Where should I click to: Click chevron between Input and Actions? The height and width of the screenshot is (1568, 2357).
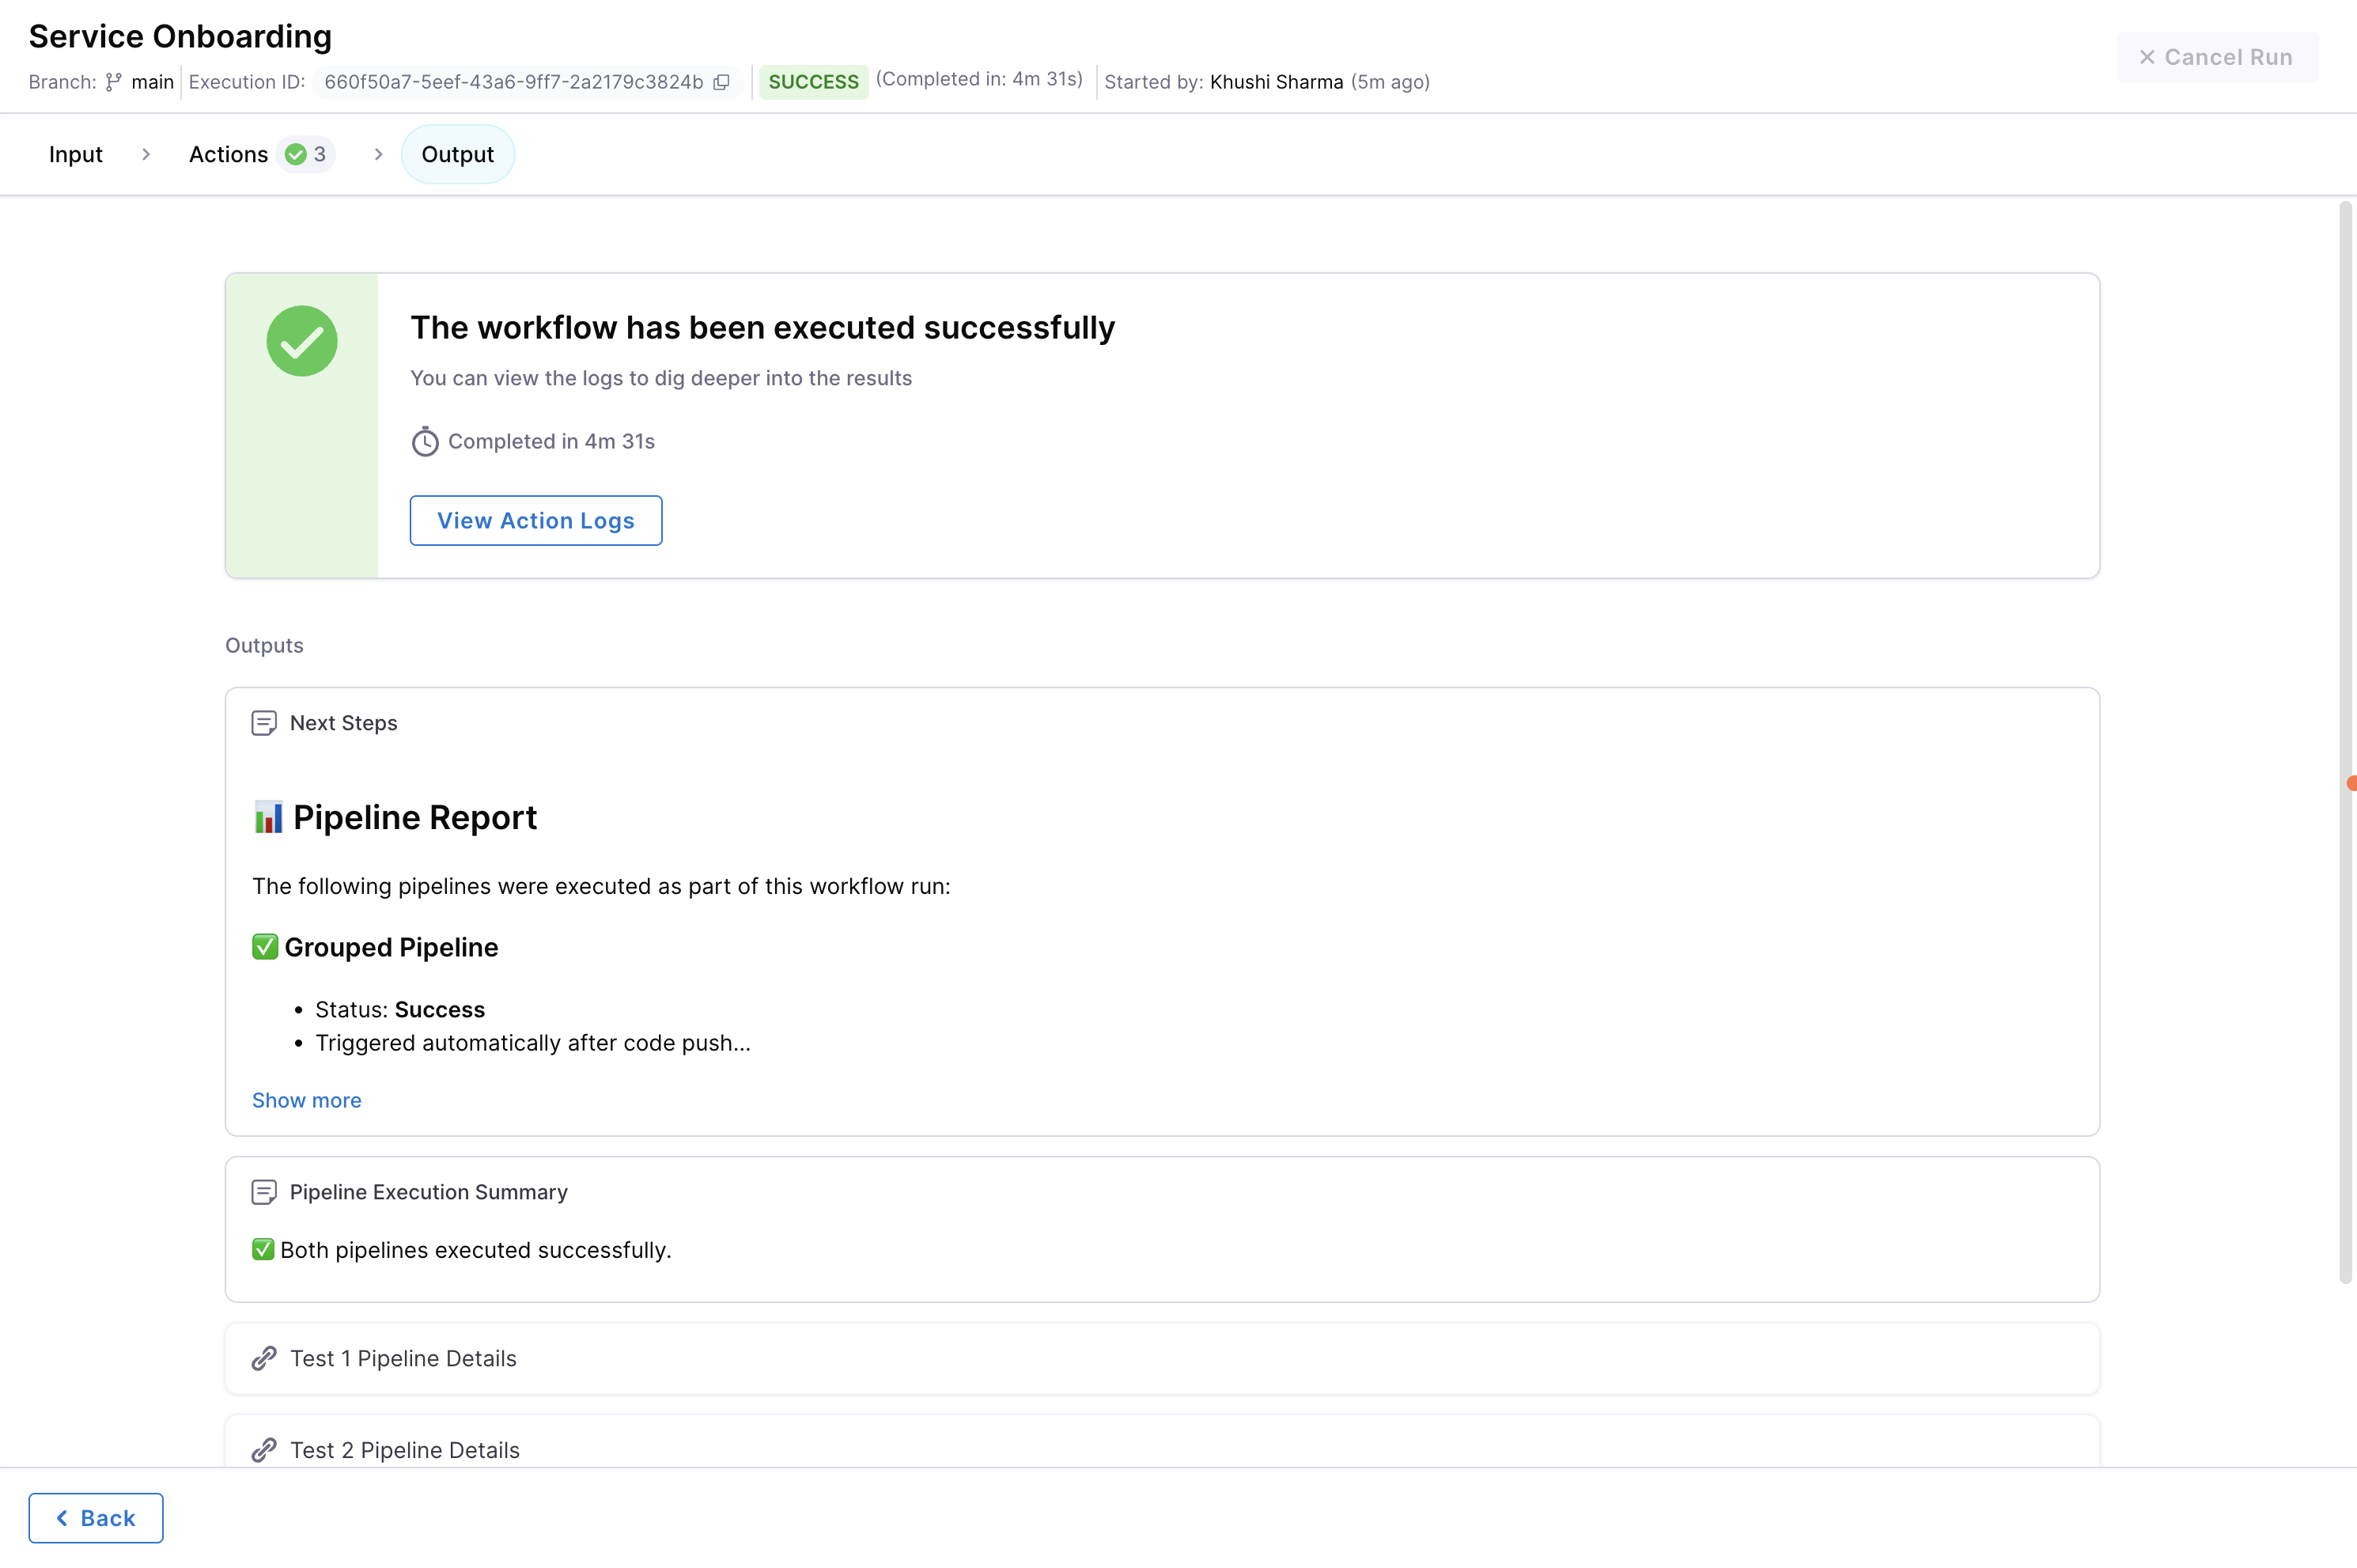pos(146,154)
